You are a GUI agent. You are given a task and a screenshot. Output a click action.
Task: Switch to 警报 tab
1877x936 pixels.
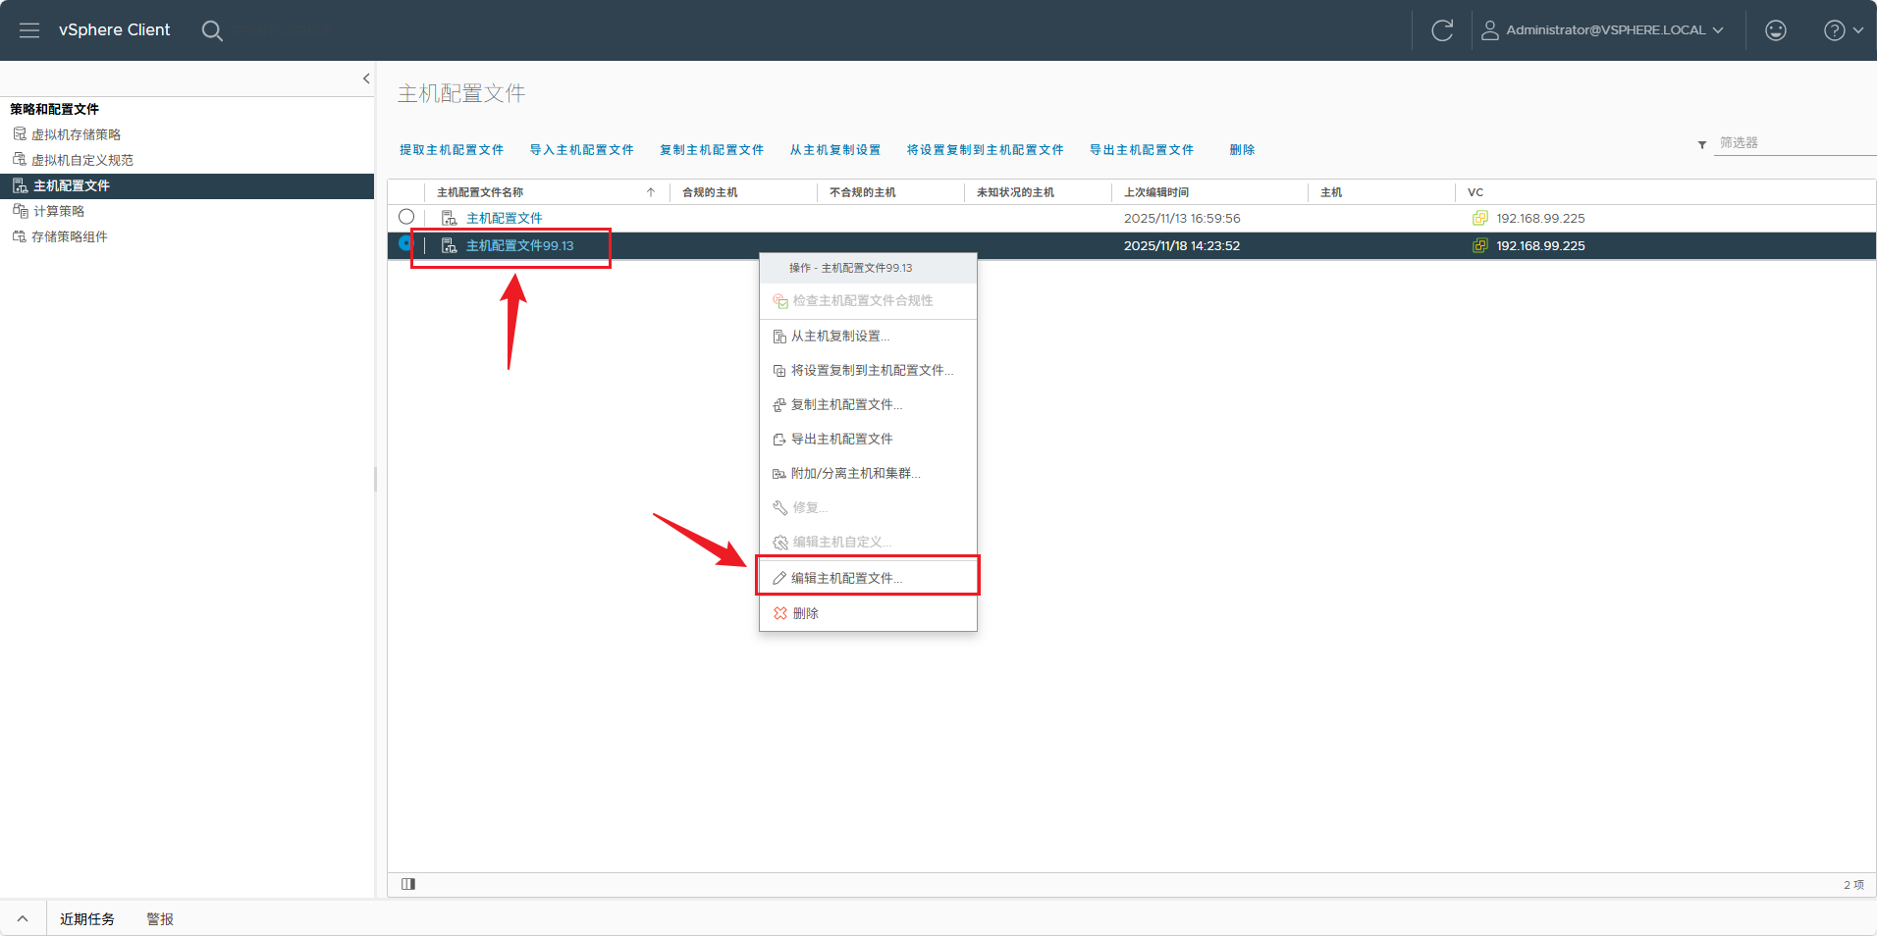(x=160, y=919)
